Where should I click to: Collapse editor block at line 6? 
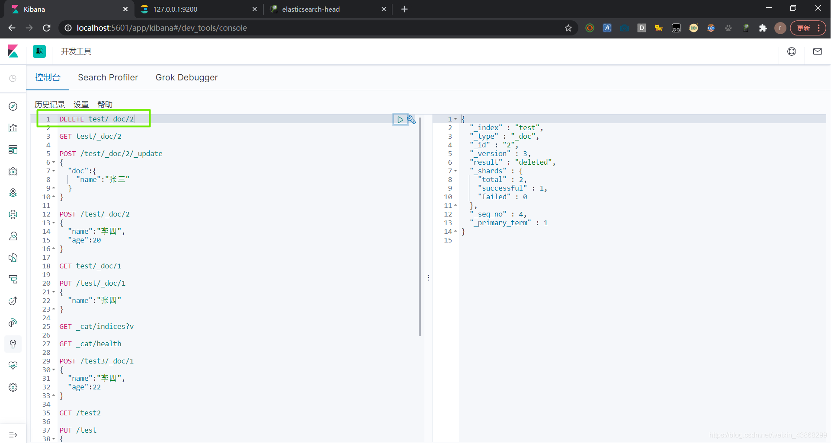[x=54, y=163]
